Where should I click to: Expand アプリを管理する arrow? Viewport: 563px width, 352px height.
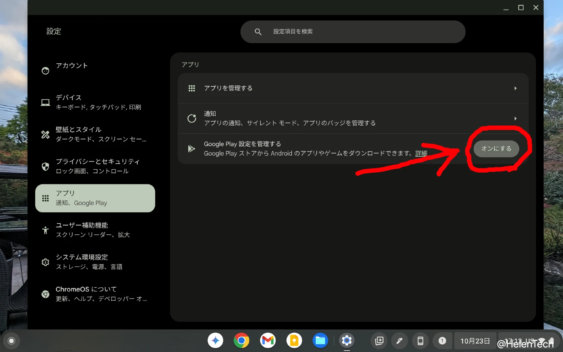[515, 88]
